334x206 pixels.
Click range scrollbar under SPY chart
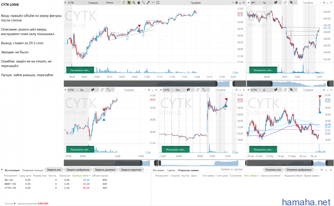coord(290,84)
